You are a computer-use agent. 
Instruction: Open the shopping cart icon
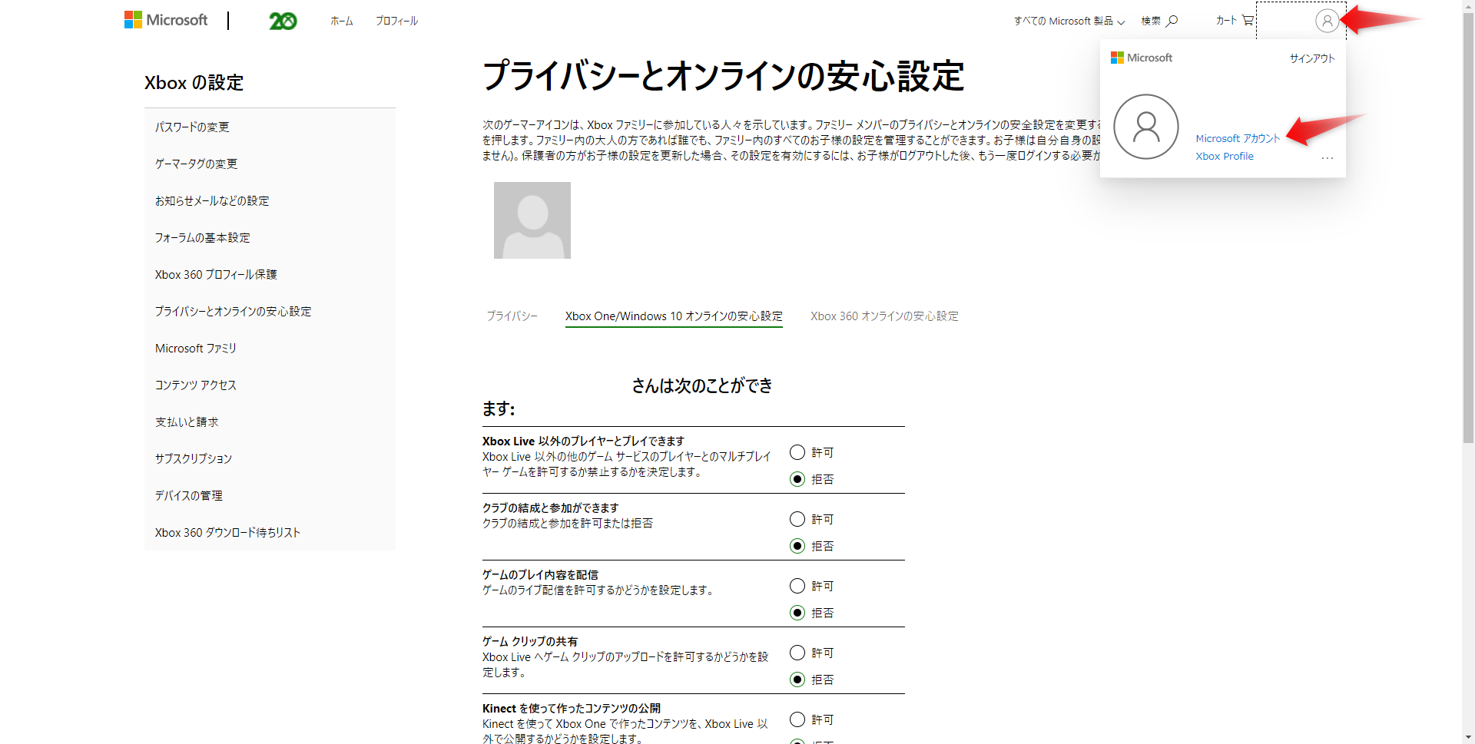(1248, 21)
